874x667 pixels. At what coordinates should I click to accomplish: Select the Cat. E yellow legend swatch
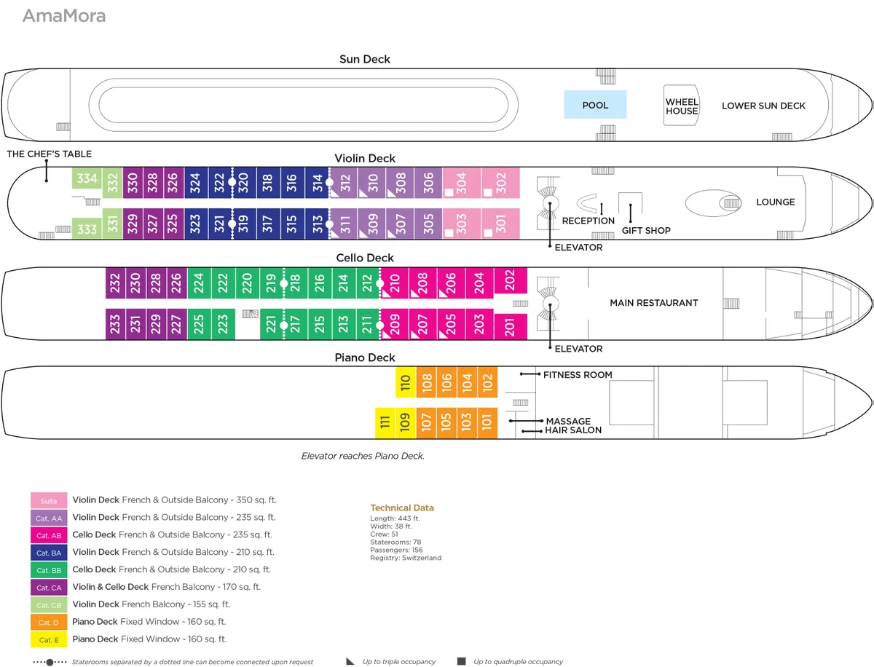49,639
